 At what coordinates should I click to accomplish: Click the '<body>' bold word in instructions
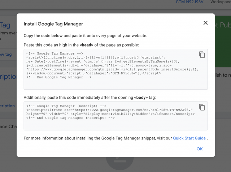pos(141,98)
